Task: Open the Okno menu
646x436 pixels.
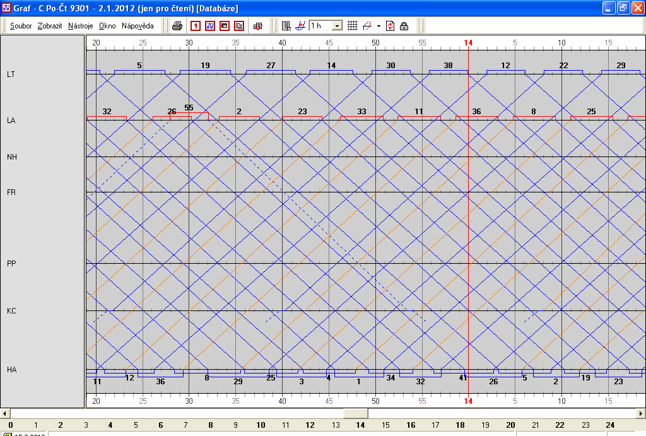Action: (x=107, y=25)
